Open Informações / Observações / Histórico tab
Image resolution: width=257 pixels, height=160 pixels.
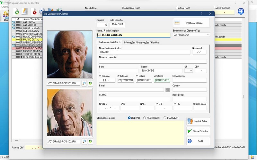tap(141, 42)
